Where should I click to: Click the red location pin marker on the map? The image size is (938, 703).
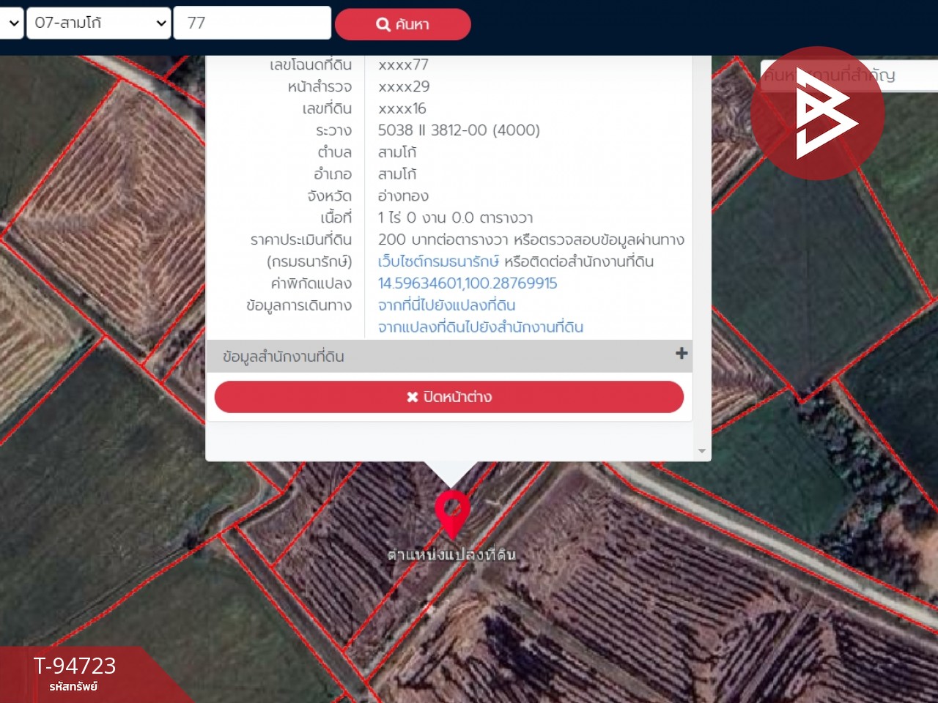tap(452, 513)
